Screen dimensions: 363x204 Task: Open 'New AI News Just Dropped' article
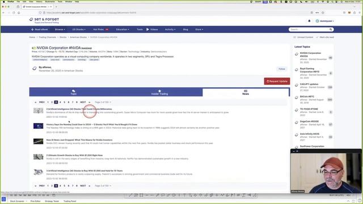pyautogui.click(x=79, y=140)
